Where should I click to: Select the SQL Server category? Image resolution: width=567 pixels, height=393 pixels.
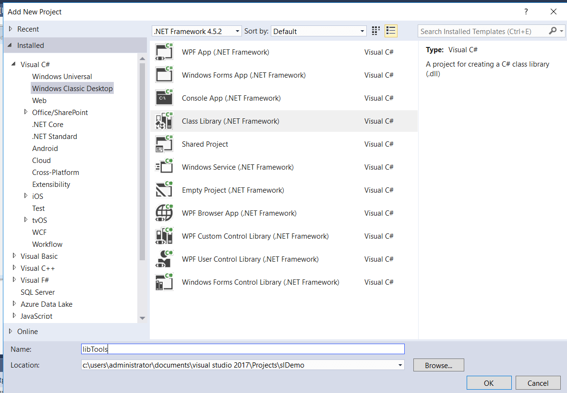37,292
